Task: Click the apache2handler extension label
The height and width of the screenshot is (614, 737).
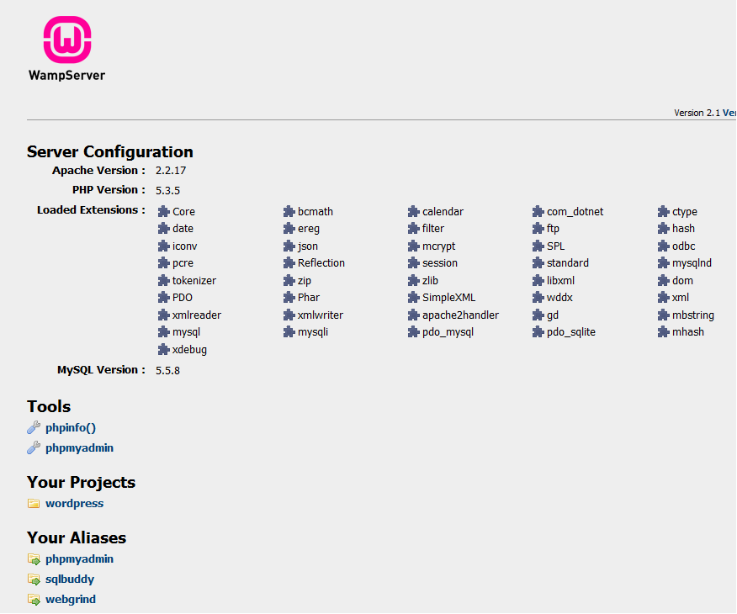Action: 460,315
